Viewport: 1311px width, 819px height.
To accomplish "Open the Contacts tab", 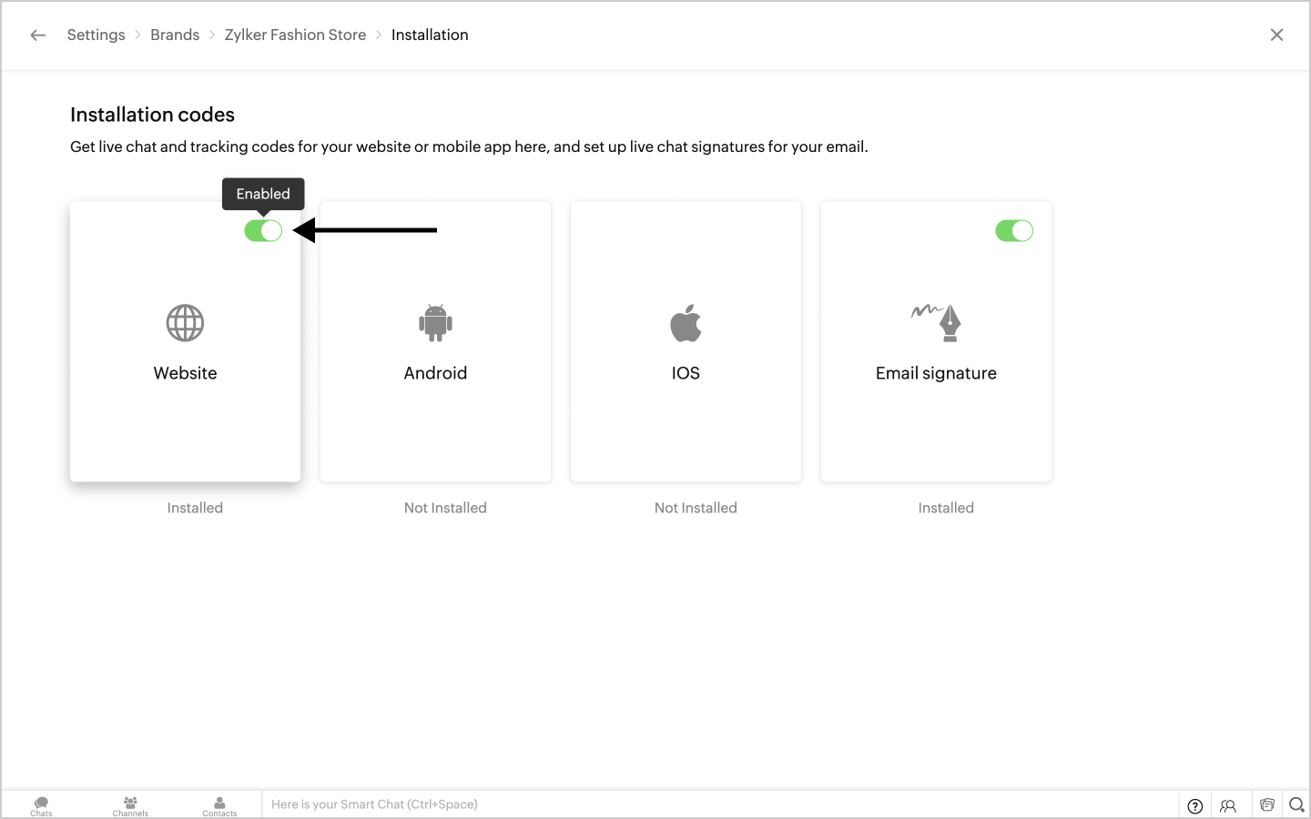I will click(x=219, y=805).
